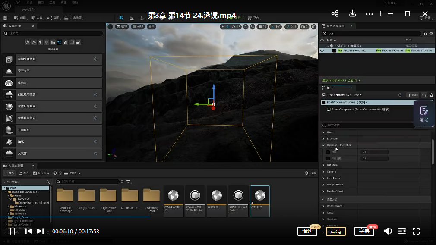
Task: Open the three-dot more options menu
Action: point(369,14)
